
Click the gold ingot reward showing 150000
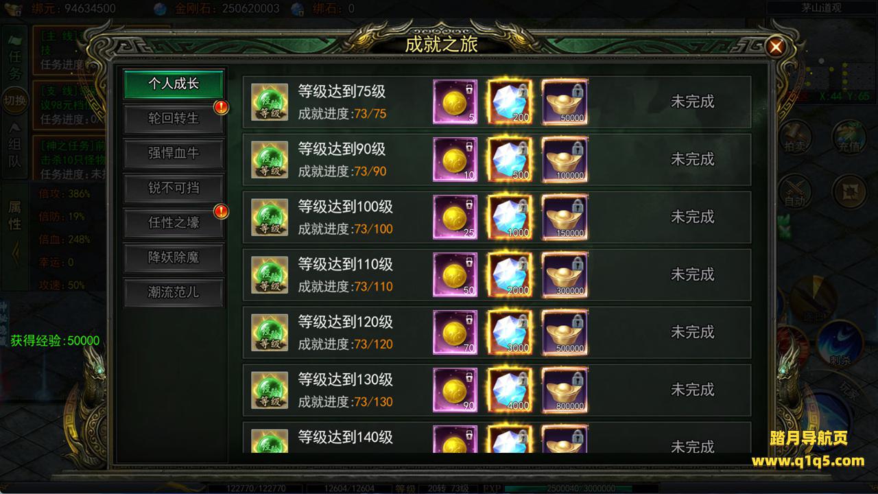pos(565,217)
